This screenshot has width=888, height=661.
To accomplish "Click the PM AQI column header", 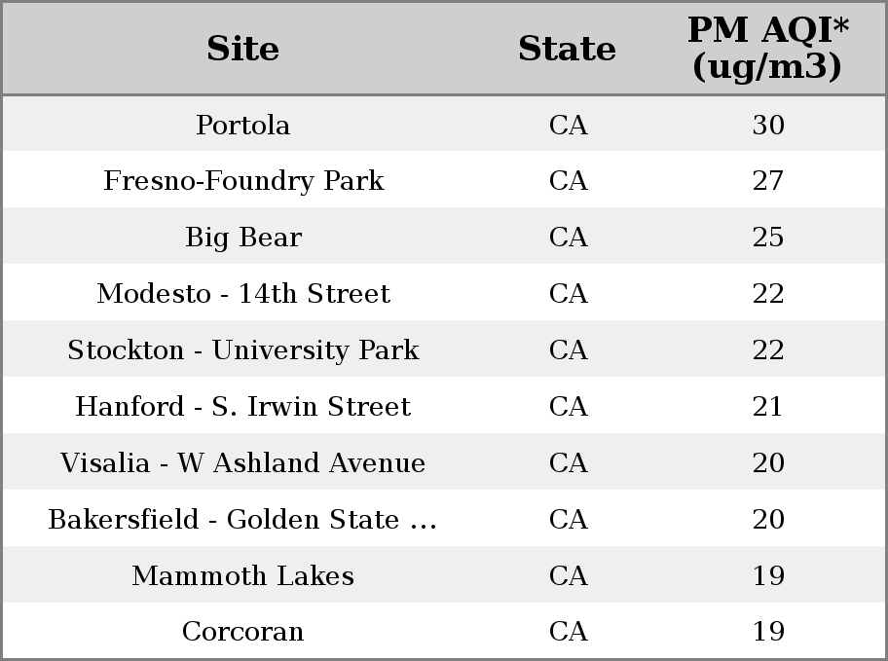I will [x=768, y=48].
